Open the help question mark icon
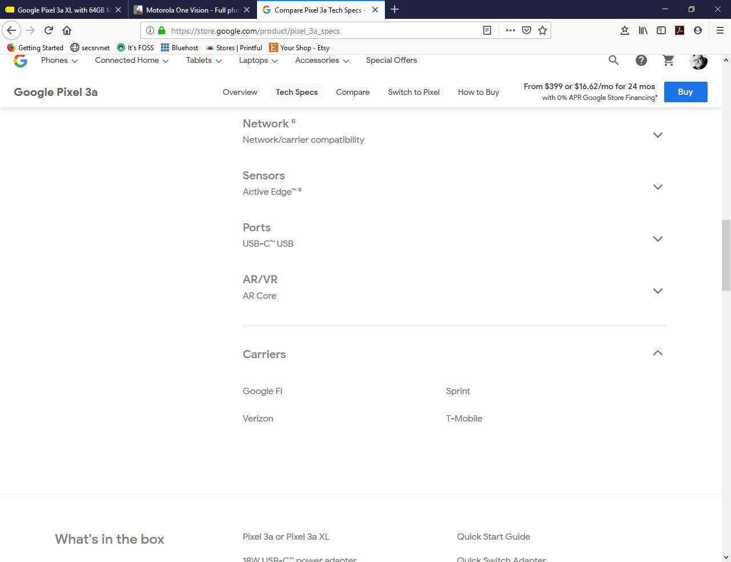The width and height of the screenshot is (731, 562). click(641, 60)
